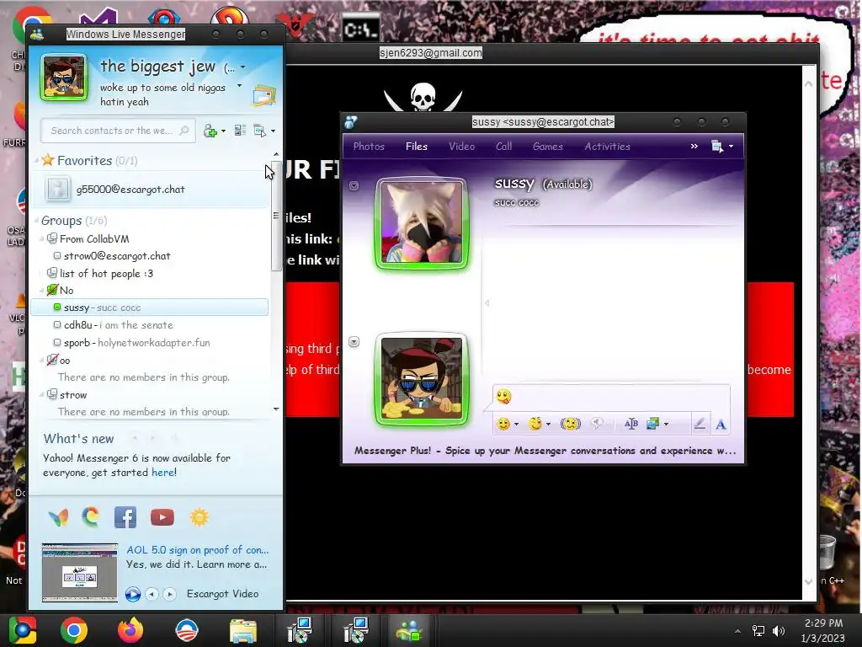Select an emoticon with the smiley icon
The height and width of the screenshot is (647, 862).
503,424
